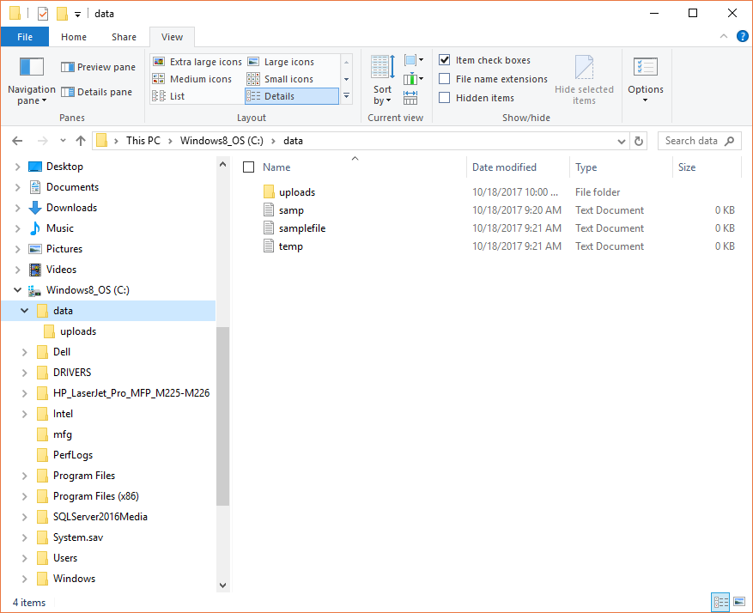The image size is (753, 613).
Task: Toggle the Preview pane
Action: coord(99,67)
